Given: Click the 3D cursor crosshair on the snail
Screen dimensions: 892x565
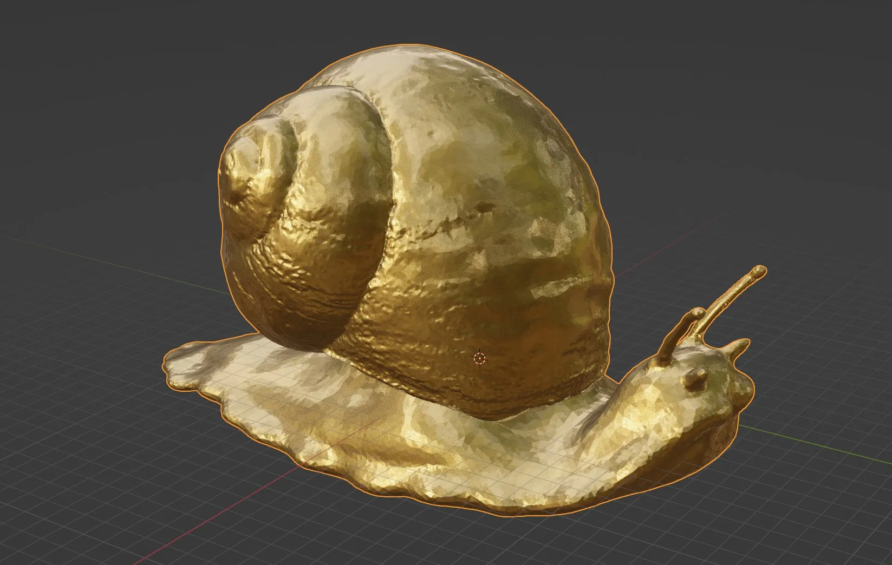Looking at the screenshot, I should click(479, 358).
